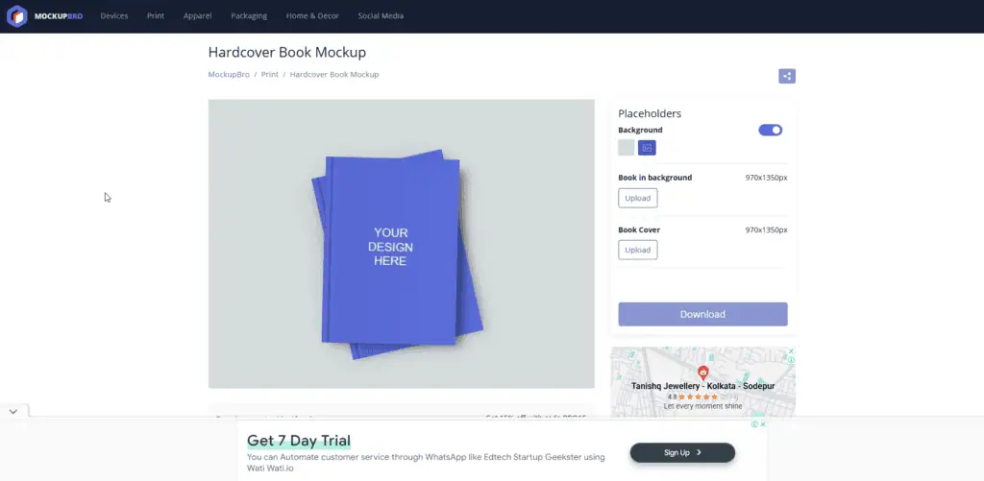Open Packaging category in navbar
The height and width of the screenshot is (481, 984).
pos(249,16)
